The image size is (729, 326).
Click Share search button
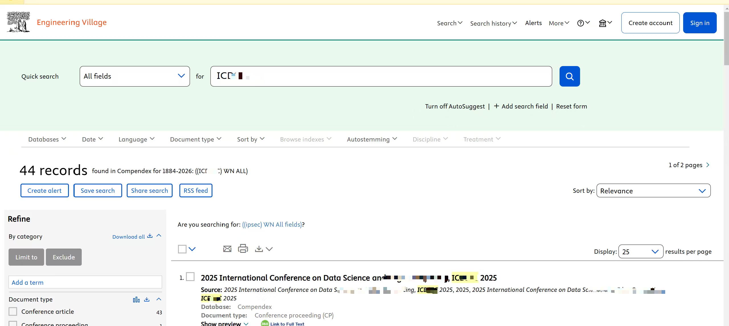coord(150,190)
